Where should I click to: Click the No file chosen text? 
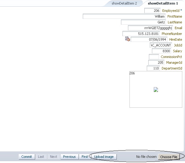[x=146, y=157]
